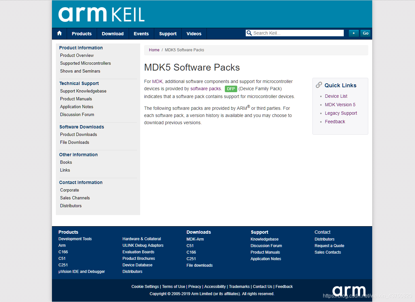Open Distributors under footer Contact
The width and height of the screenshot is (415, 302).
click(x=324, y=239)
